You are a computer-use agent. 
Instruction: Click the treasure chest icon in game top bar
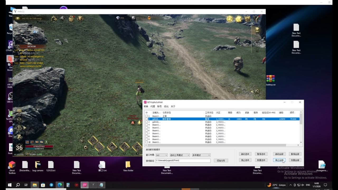tap(71, 18)
